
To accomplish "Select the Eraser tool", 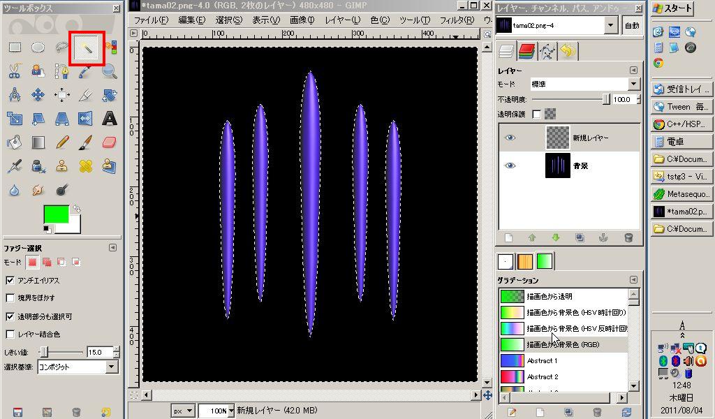I will (x=110, y=142).
